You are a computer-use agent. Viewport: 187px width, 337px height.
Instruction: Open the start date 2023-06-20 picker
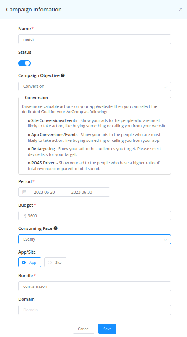tap(44, 192)
